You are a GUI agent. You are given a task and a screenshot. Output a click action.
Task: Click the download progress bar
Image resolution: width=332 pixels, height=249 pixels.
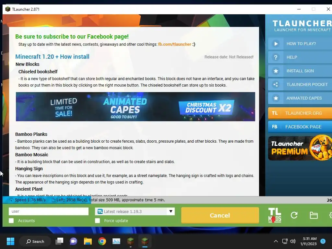[x=167, y=200]
